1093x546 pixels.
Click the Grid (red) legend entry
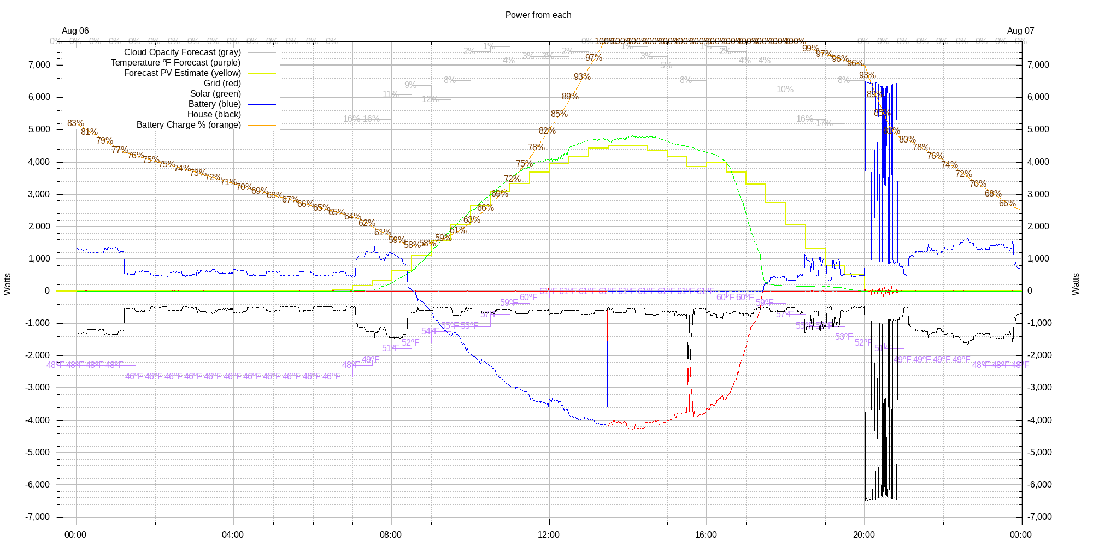222,84
